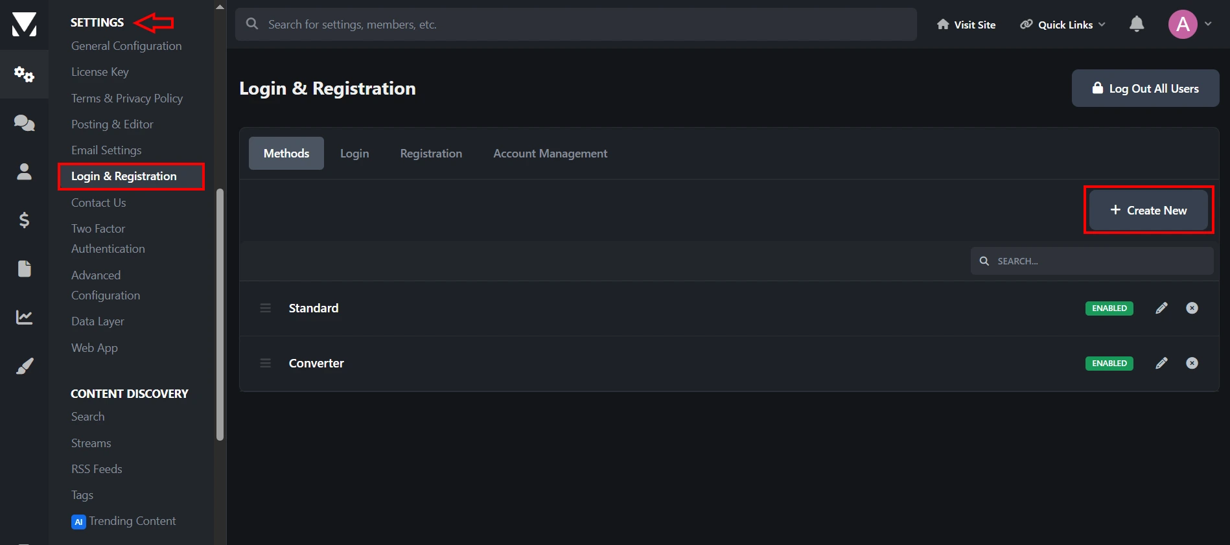Image resolution: width=1230 pixels, height=545 pixels.
Task: Click the Converter row ENABLED badge
Action: (1109, 363)
